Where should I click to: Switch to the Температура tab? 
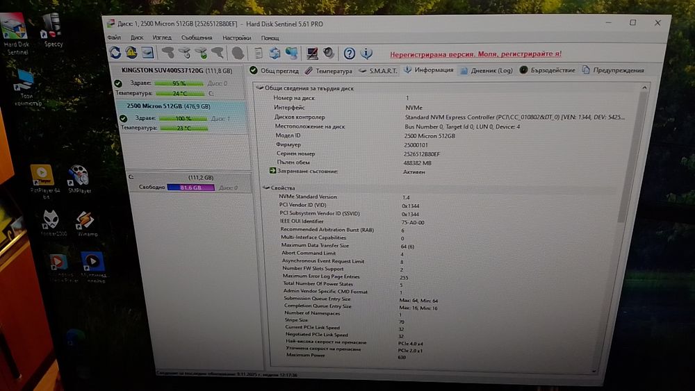(329, 71)
